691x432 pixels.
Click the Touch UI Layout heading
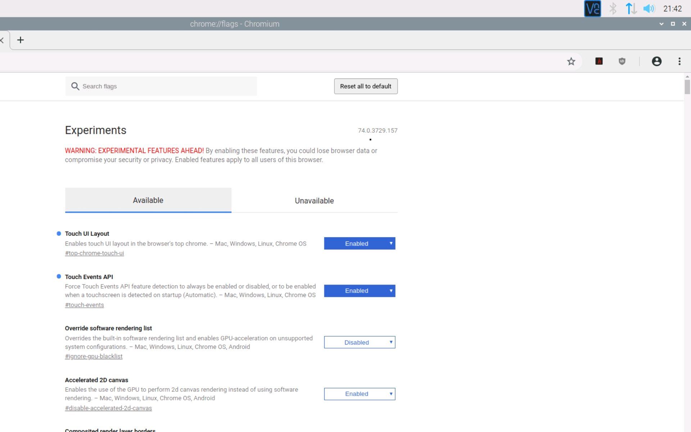(x=87, y=234)
